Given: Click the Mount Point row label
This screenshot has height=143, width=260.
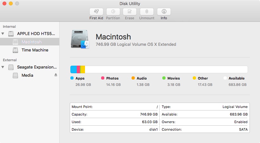Looking at the screenshot, I should (82, 107).
